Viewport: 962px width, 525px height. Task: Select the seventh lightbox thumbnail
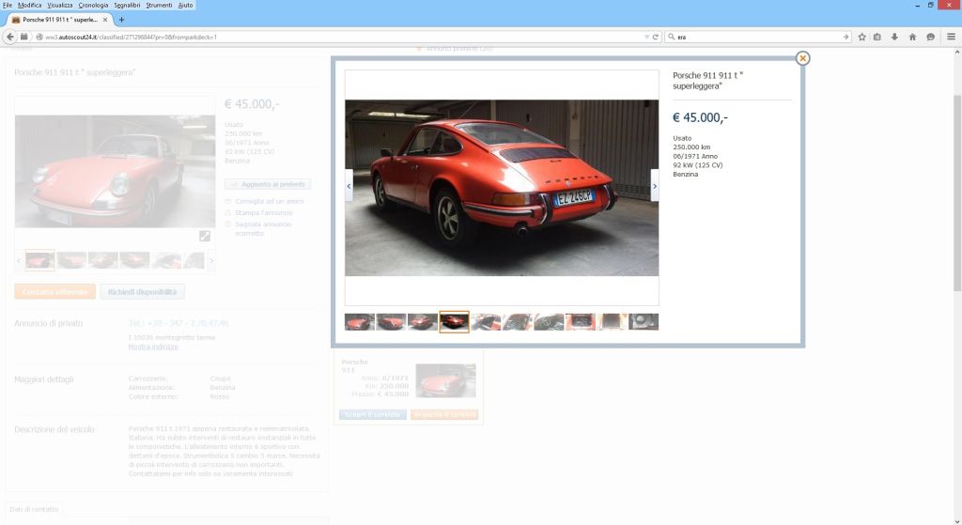click(549, 322)
